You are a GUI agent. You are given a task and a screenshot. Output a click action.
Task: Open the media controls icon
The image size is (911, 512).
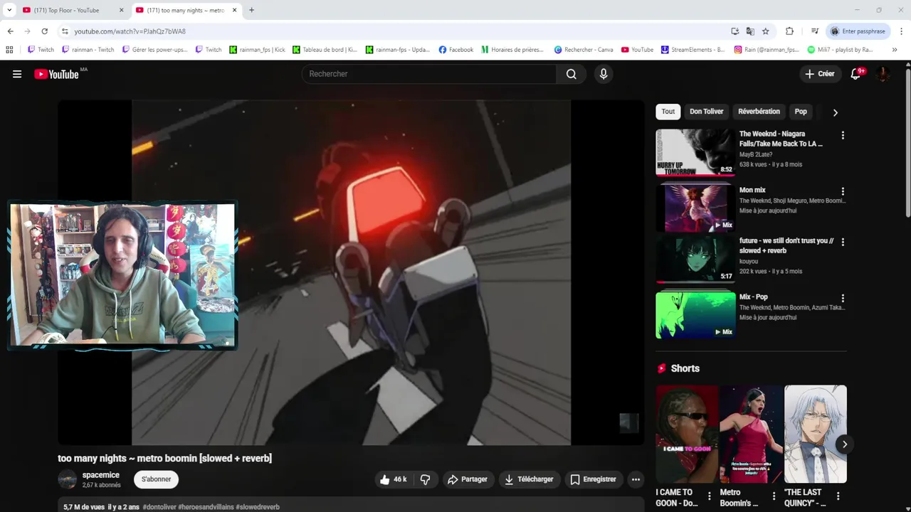[x=815, y=31]
